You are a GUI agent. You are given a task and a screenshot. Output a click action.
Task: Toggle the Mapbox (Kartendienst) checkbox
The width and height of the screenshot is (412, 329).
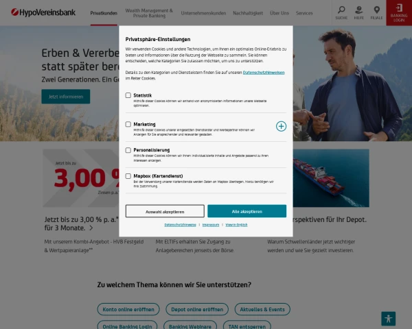pyautogui.click(x=128, y=176)
